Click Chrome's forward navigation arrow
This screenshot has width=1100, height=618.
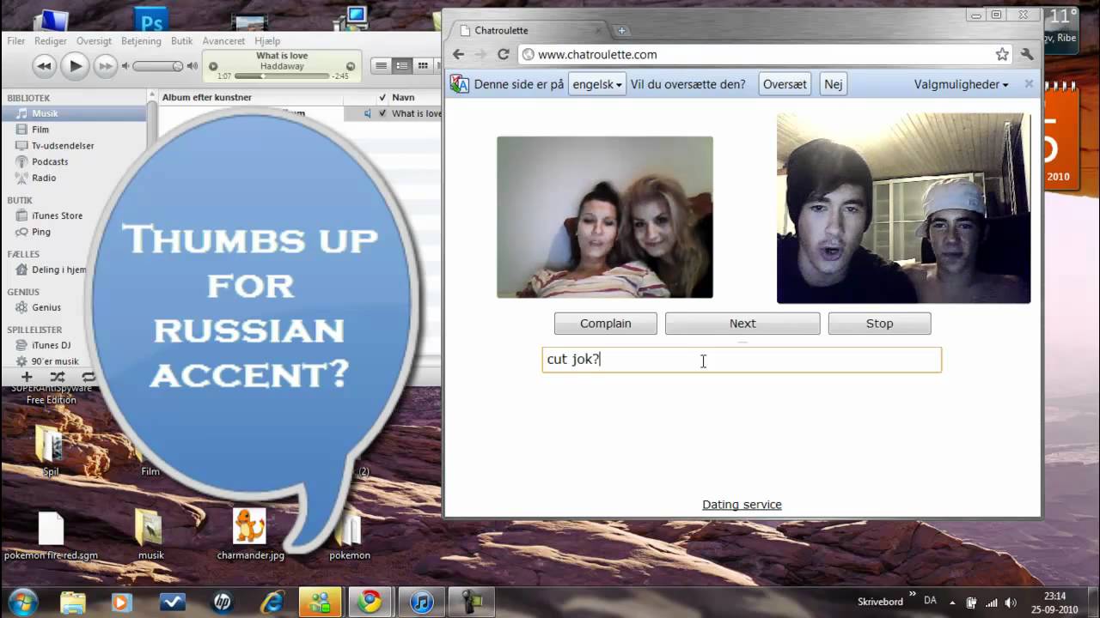pos(480,54)
